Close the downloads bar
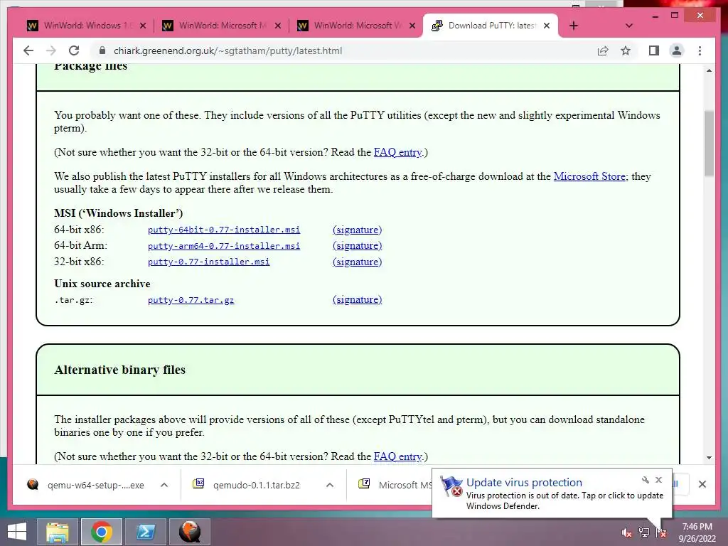 (x=702, y=484)
